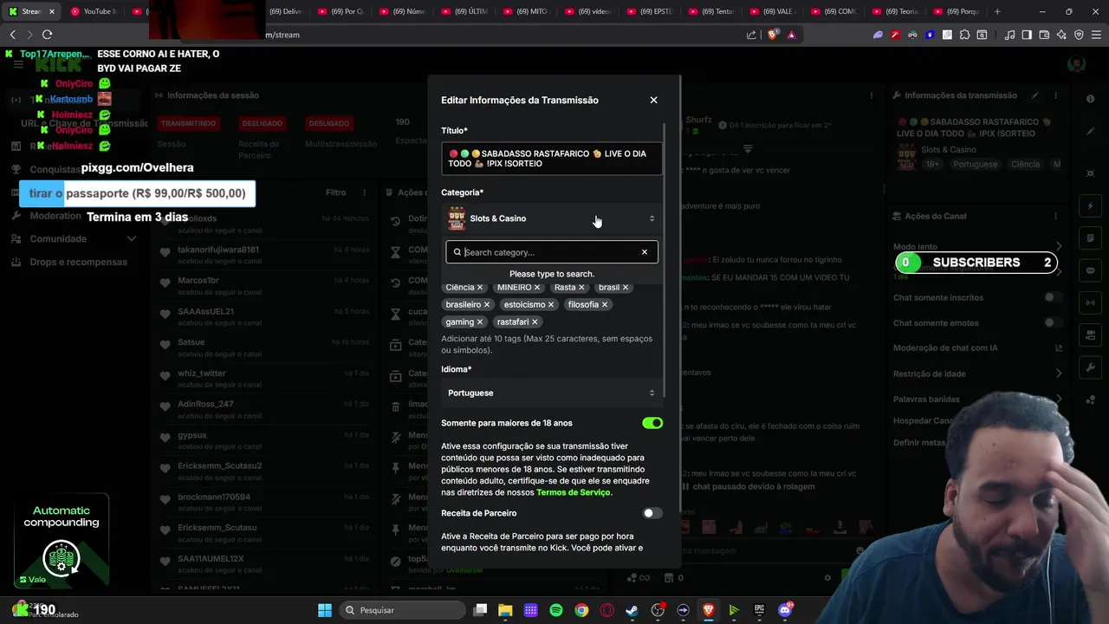
Task: Click the share page icon in address bar
Action: point(751,35)
